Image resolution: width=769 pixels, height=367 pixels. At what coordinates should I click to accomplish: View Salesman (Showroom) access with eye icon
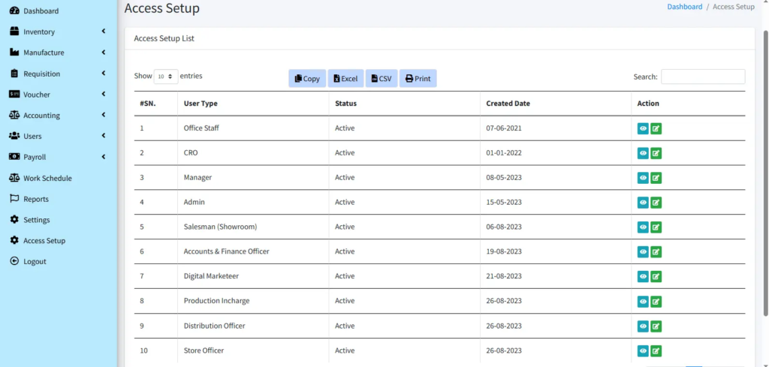click(x=643, y=227)
